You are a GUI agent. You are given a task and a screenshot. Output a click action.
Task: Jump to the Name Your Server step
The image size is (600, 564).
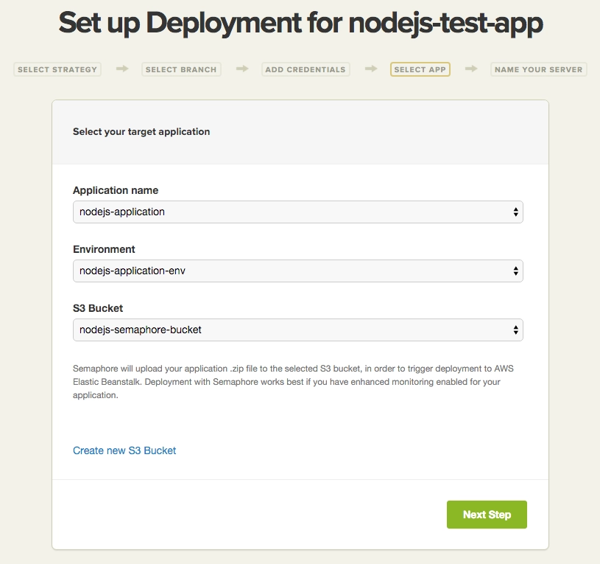(538, 69)
